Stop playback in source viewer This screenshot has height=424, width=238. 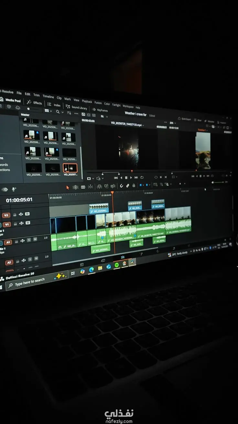click(126, 178)
